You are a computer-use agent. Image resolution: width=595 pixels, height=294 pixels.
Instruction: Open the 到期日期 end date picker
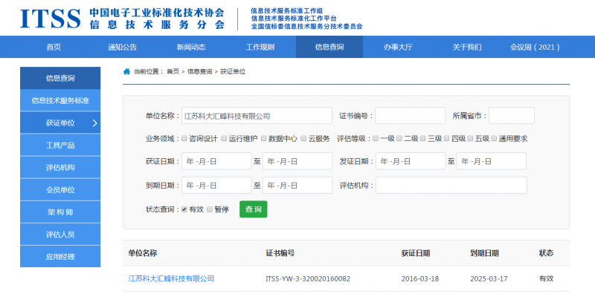(x=297, y=186)
